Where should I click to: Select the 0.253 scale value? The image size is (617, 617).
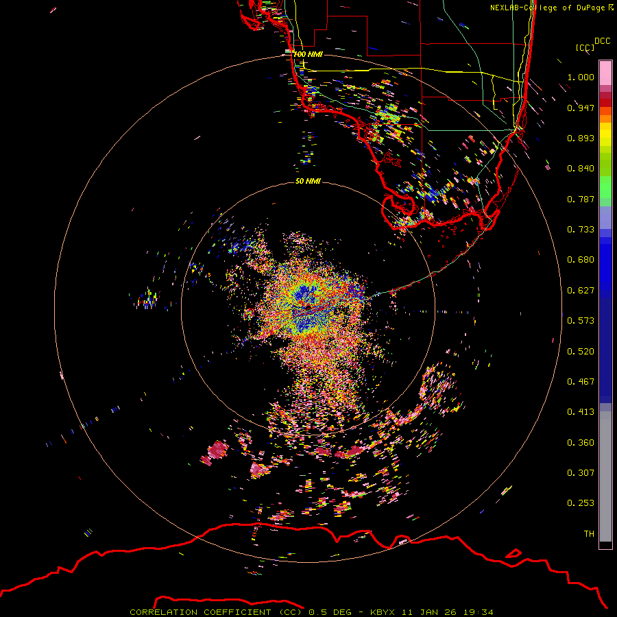581,503
